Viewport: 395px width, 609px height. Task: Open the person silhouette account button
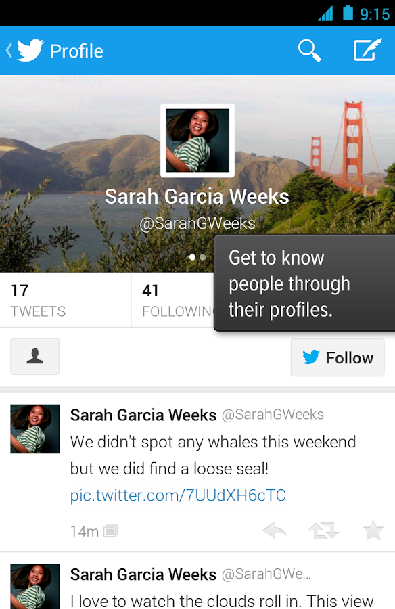[x=35, y=356]
